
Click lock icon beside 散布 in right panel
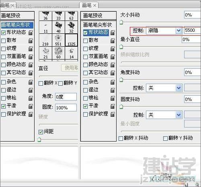(113, 41)
